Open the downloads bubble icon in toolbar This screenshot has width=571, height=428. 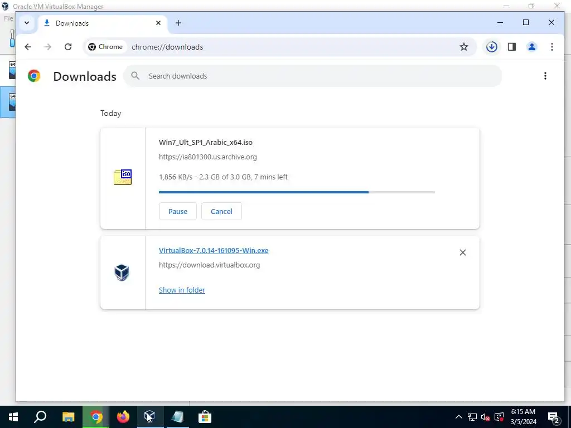[492, 47]
